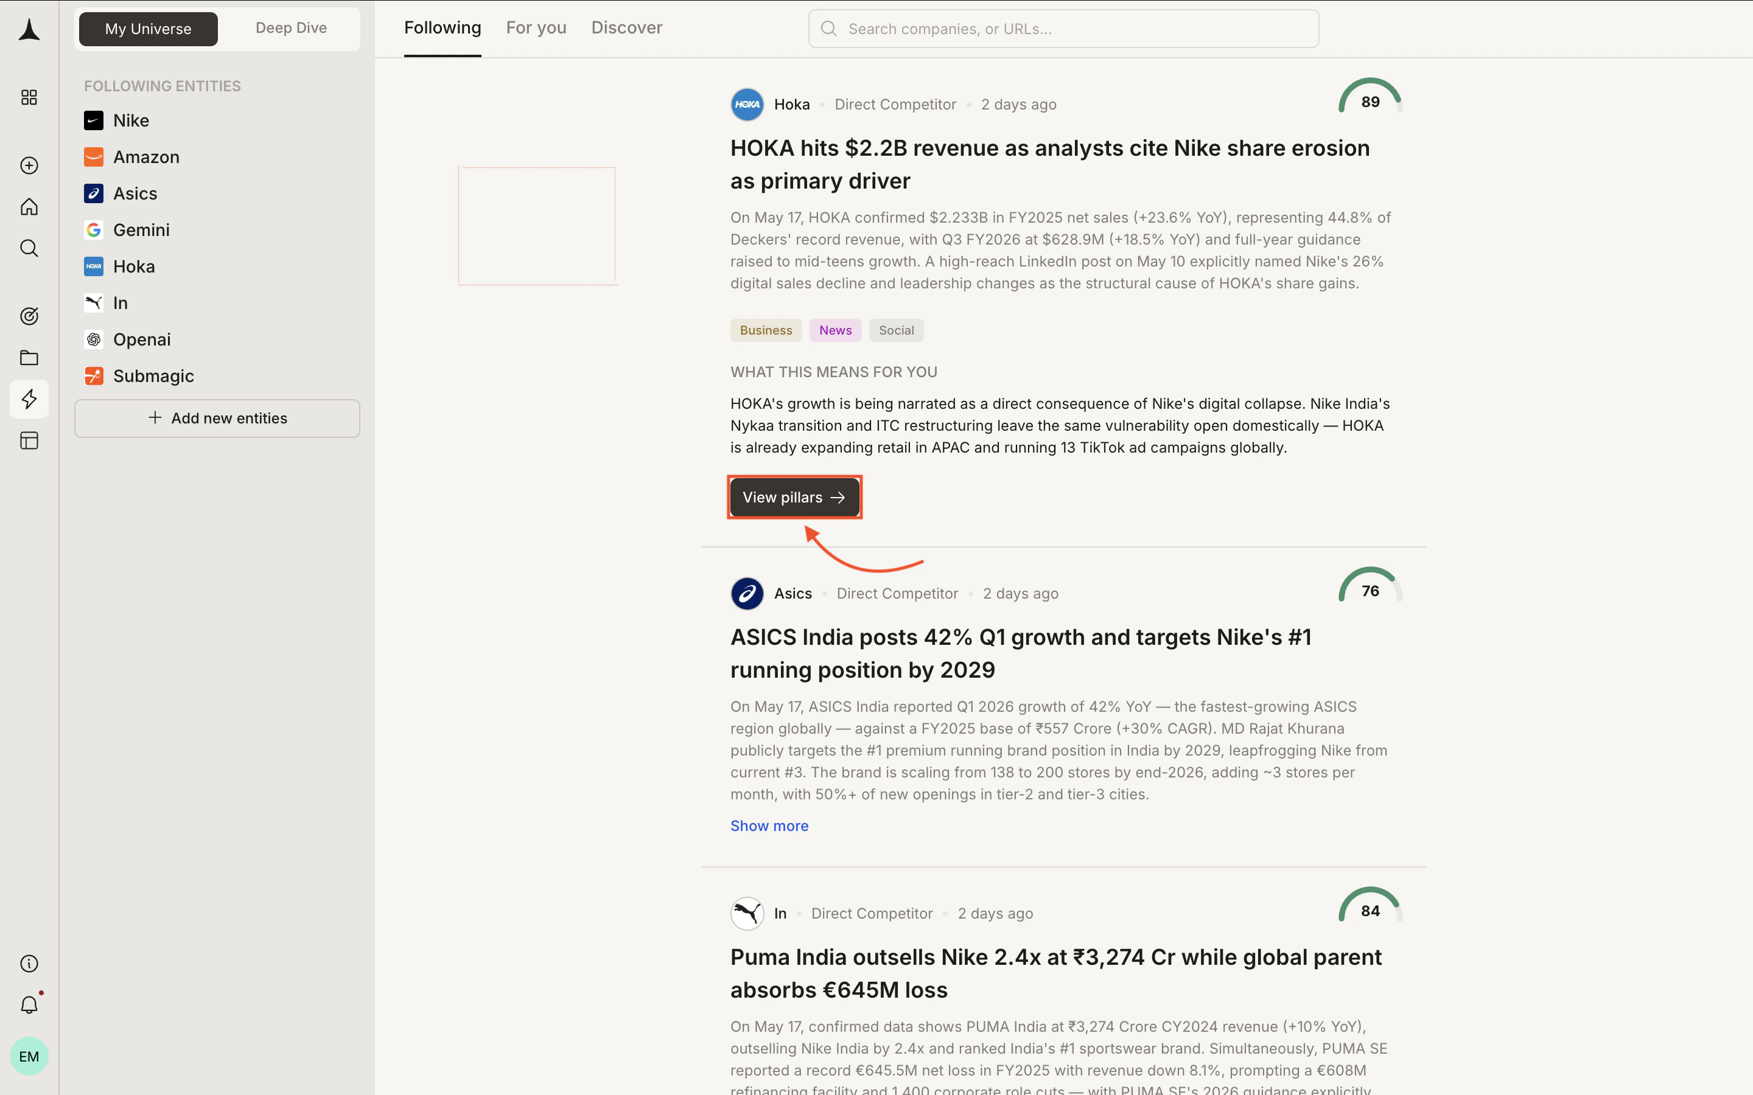This screenshot has width=1753, height=1095.
Task: Click Add new entities button
Action: click(217, 418)
